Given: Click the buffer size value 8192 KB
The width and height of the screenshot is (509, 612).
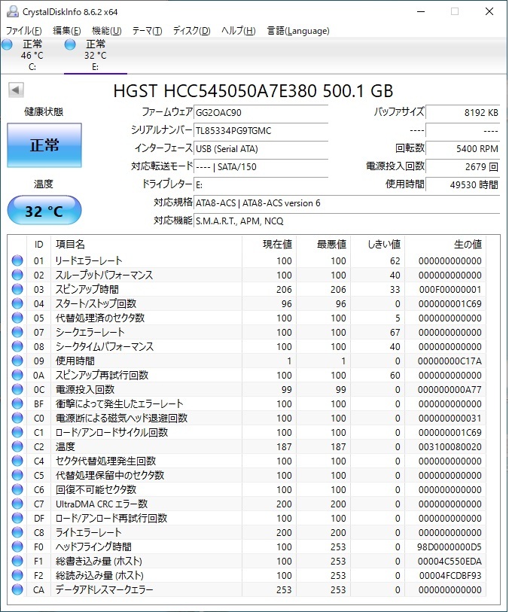Looking at the screenshot, I should click(462, 112).
